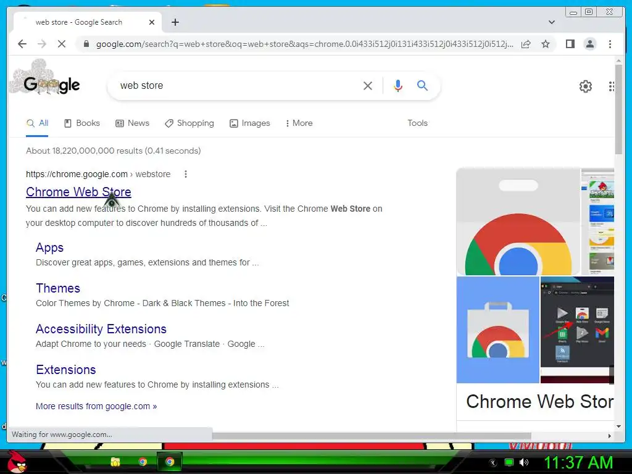The width and height of the screenshot is (632, 474).
Task: Open the Accessibility Extensions sitelink
Action: pyautogui.click(x=101, y=329)
